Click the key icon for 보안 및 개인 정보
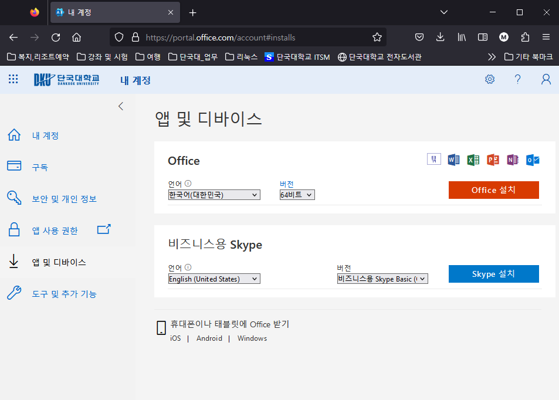This screenshot has width=559, height=400. click(x=14, y=198)
